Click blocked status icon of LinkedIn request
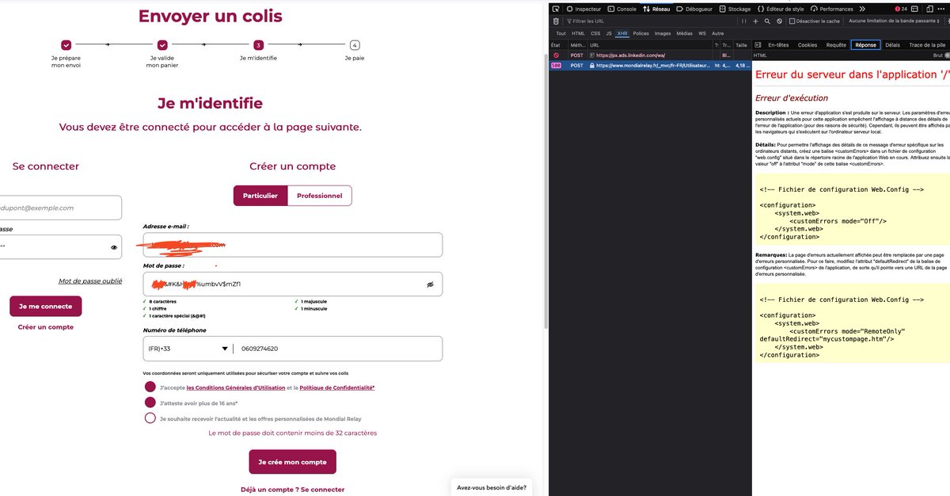The height and width of the screenshot is (496, 950). pyautogui.click(x=556, y=55)
